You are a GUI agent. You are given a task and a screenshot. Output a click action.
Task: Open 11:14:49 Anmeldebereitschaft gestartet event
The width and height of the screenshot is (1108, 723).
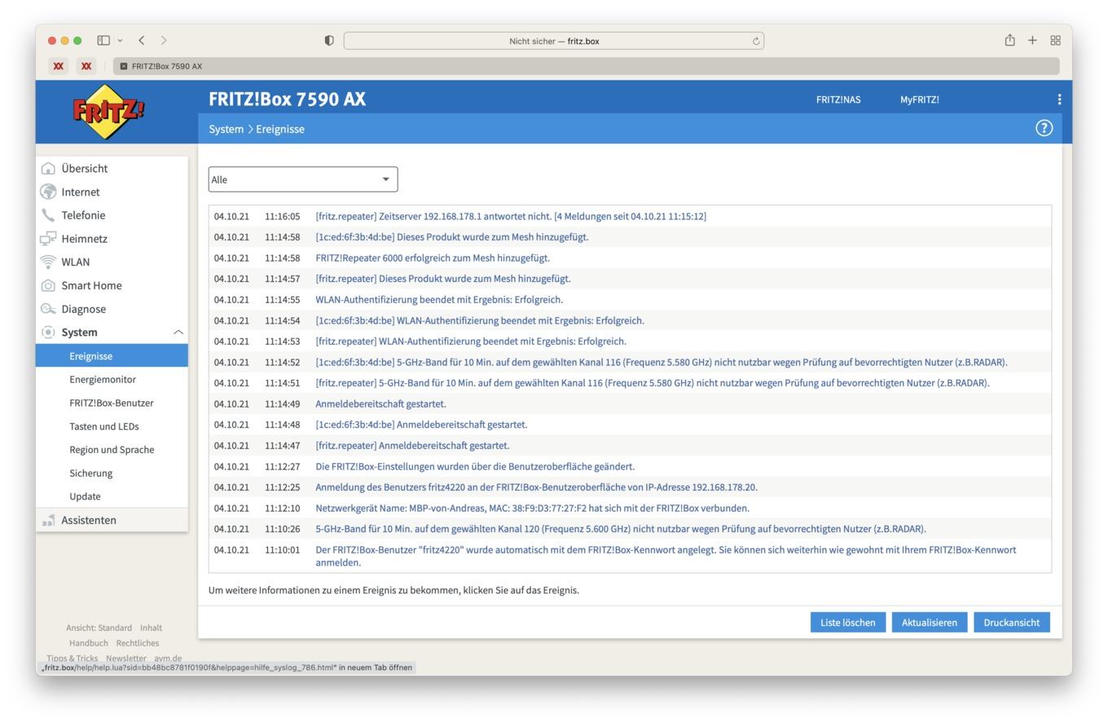(x=380, y=403)
